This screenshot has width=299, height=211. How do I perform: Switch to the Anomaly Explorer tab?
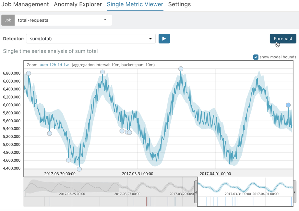coord(78,4)
